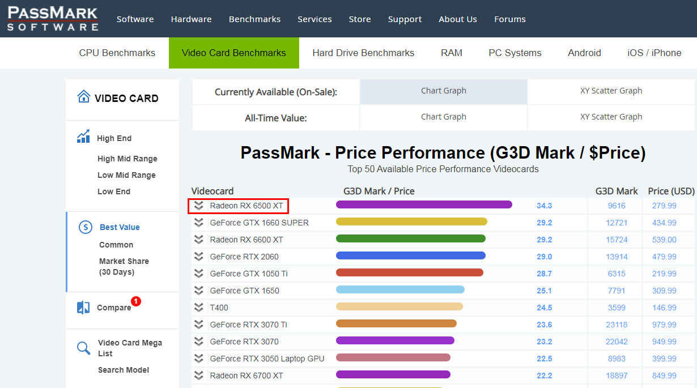Open Market Share (30 Days) link
Screen dimensions: 697x388
coord(124,267)
